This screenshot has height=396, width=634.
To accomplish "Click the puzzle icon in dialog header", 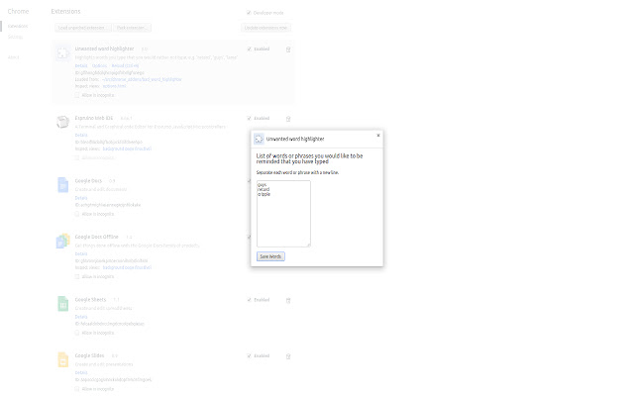I will (x=259, y=139).
